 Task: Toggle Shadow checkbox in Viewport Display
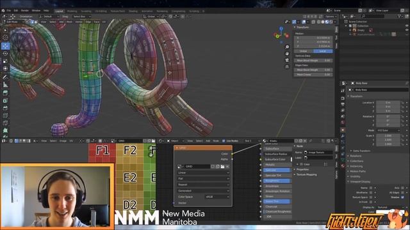(x=403, y=197)
